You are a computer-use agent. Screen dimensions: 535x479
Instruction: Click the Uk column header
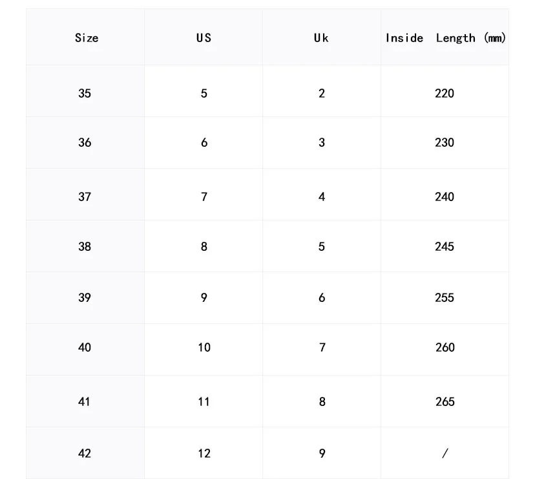coord(321,37)
